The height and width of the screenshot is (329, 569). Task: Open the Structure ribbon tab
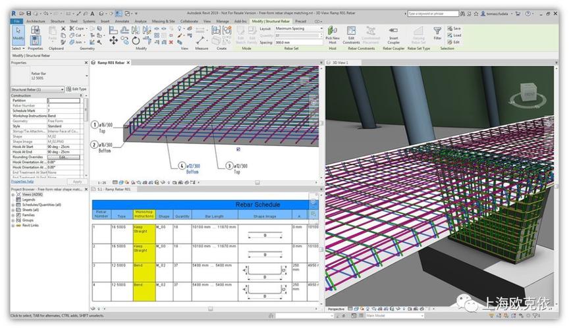(57, 21)
